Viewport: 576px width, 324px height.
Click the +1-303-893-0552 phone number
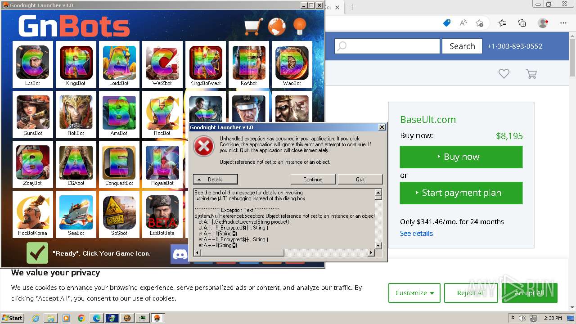[515, 46]
